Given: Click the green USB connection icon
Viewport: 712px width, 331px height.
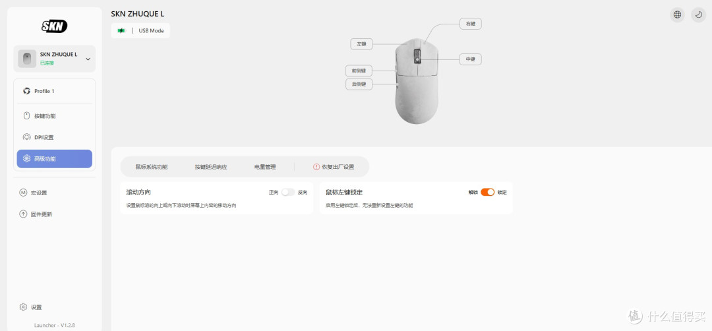Looking at the screenshot, I should coord(121,31).
